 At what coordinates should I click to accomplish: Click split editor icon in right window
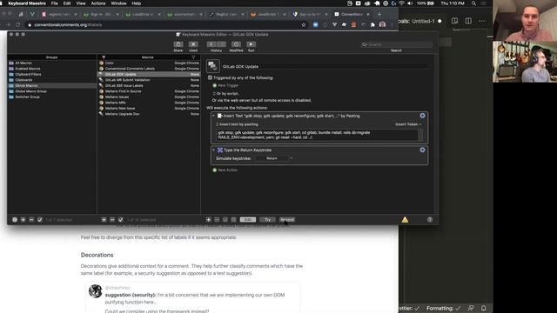click(x=468, y=21)
